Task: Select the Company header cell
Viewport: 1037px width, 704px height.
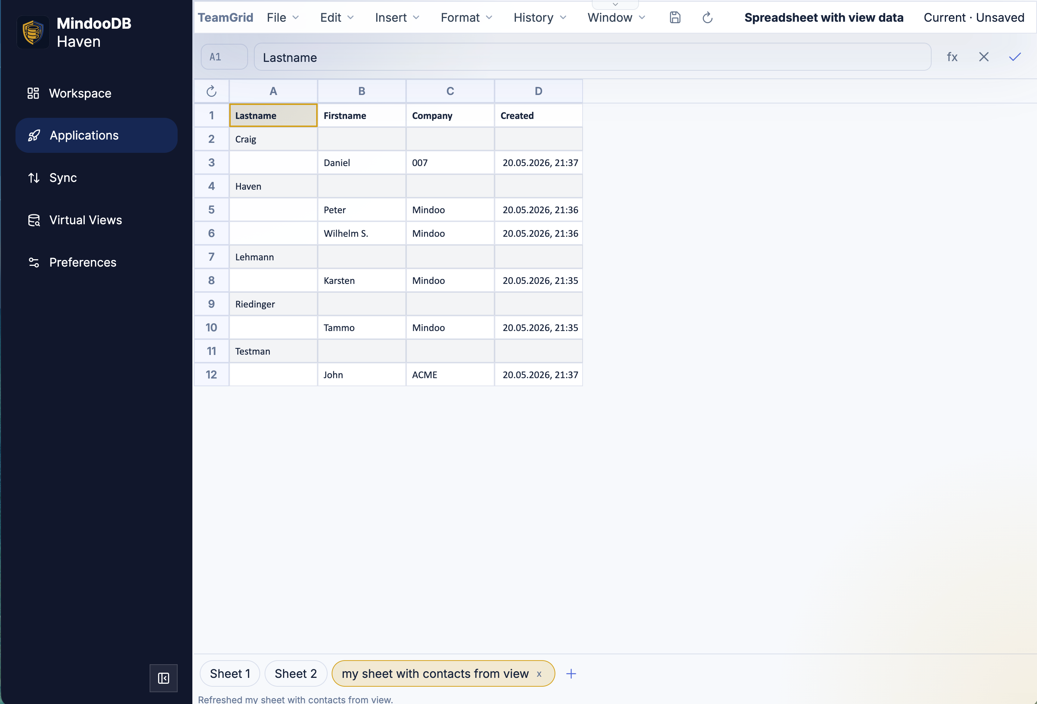Action: coord(450,116)
